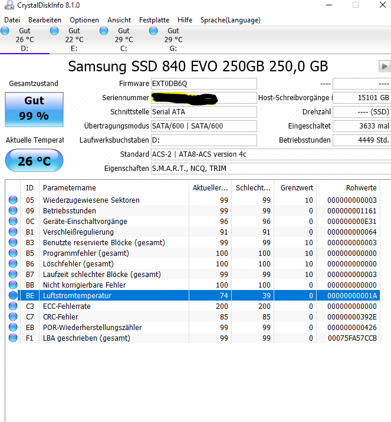391x422 pixels.
Task: Click the Standard field ACS-2
Action: pyautogui.click(x=271, y=154)
